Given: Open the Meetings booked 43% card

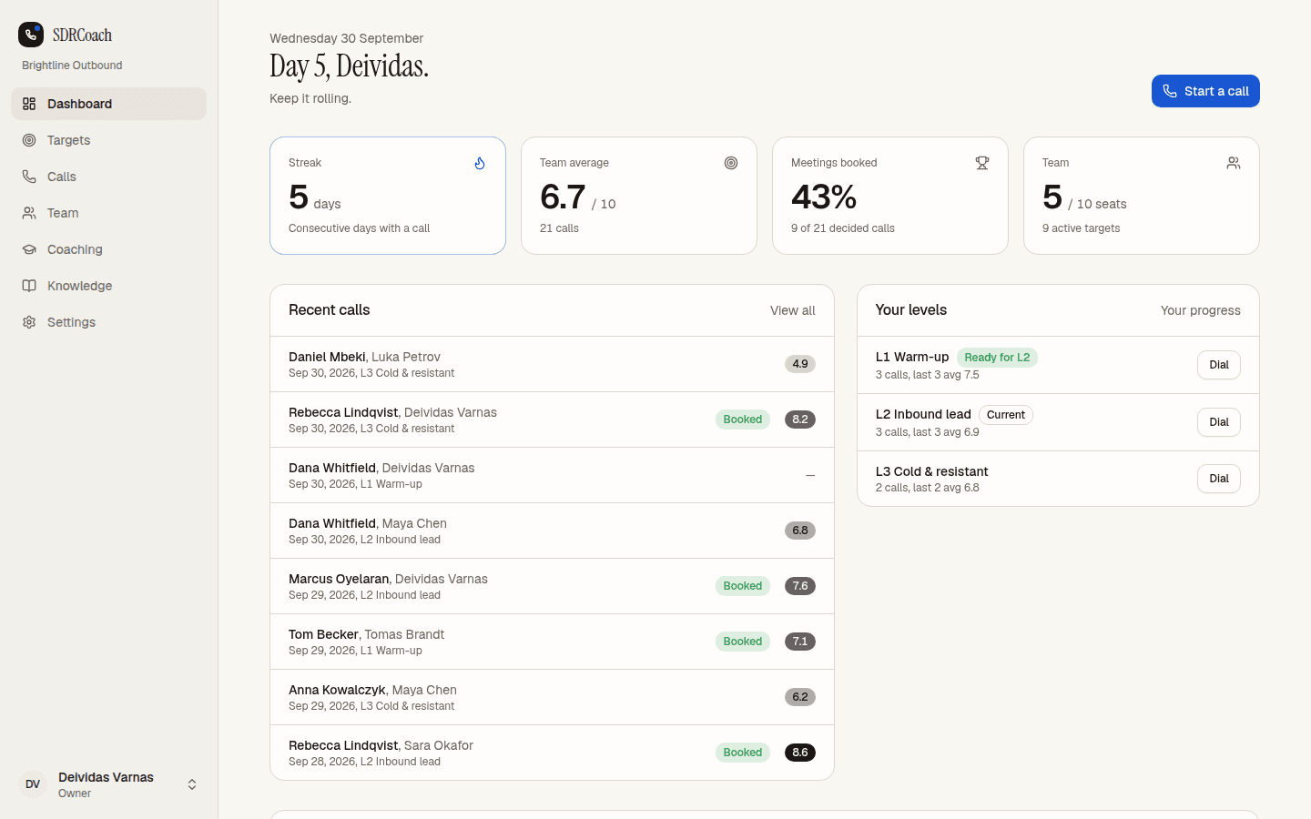Looking at the screenshot, I should click(890, 196).
